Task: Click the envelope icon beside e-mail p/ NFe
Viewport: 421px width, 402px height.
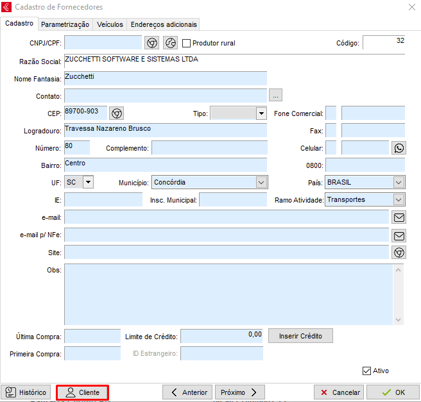Action: click(399, 236)
